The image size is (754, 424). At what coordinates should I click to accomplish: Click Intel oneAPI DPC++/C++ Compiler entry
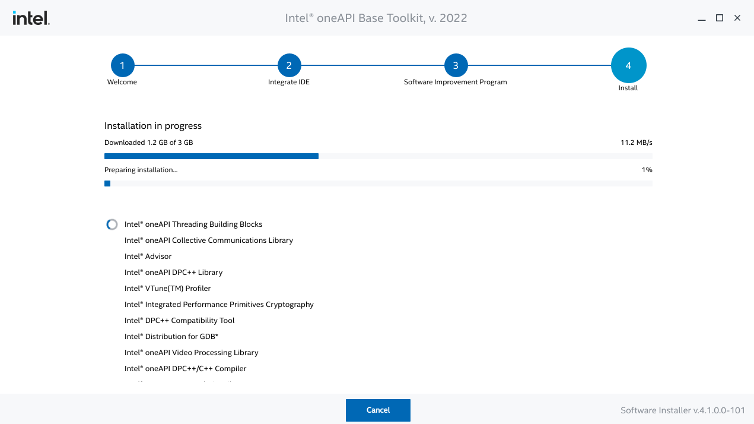coord(186,369)
